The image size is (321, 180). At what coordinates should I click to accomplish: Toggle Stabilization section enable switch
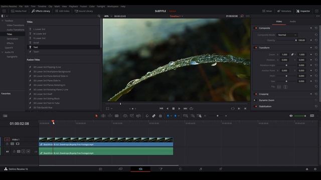256,106
